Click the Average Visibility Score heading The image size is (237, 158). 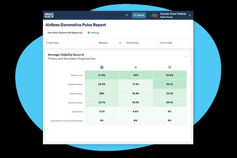(x=65, y=55)
